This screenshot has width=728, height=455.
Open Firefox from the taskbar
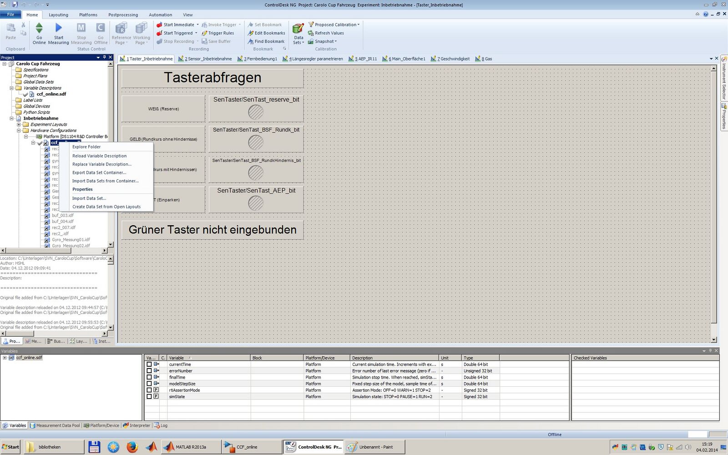132,447
